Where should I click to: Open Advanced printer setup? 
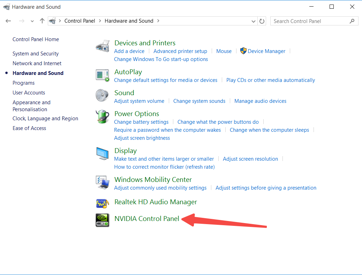pos(180,51)
